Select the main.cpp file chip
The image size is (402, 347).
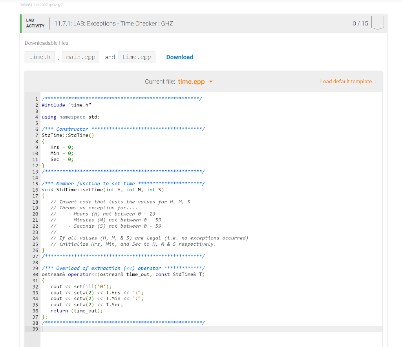click(80, 57)
